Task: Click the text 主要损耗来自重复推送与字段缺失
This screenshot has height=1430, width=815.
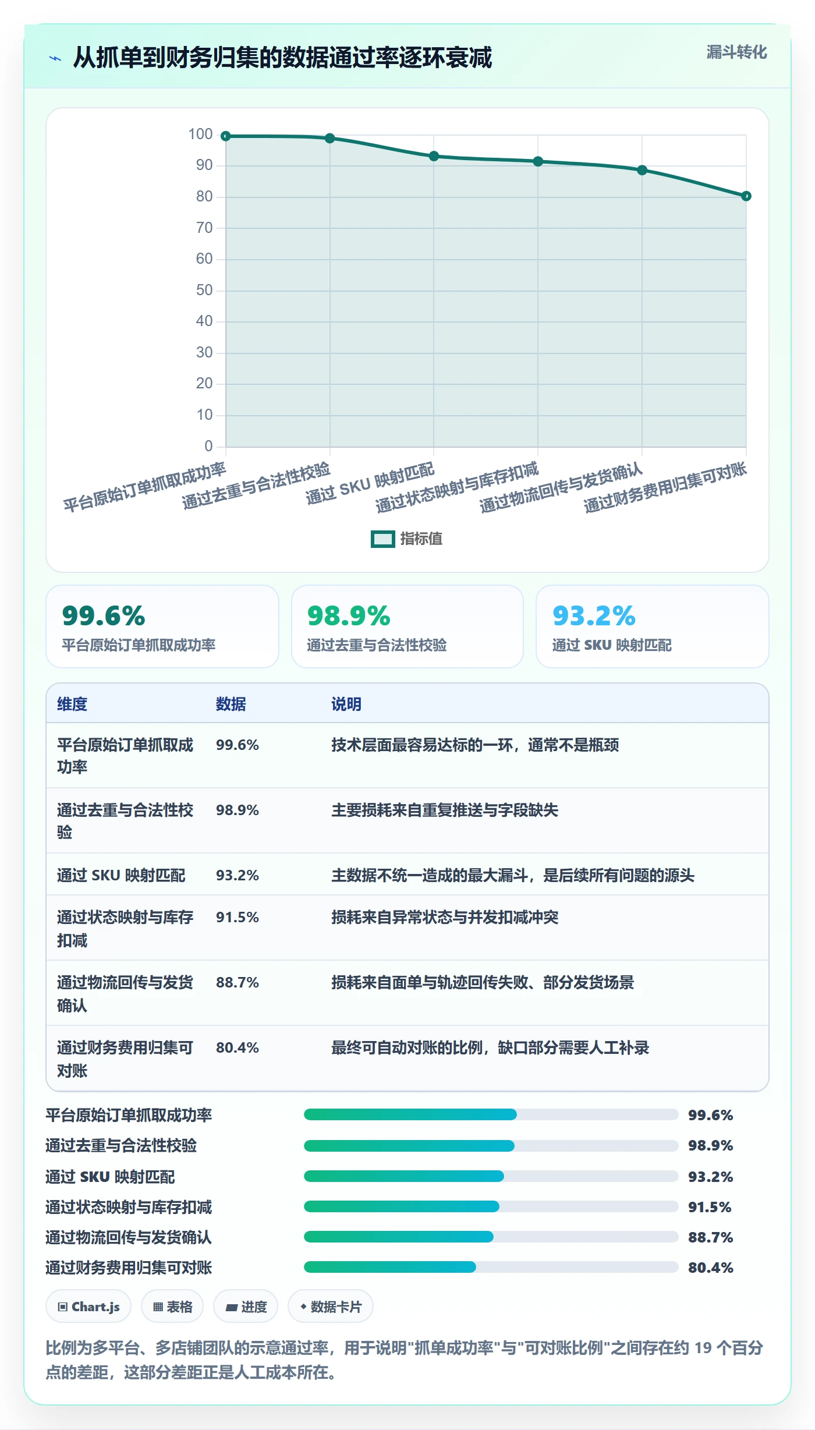Action: [445, 810]
